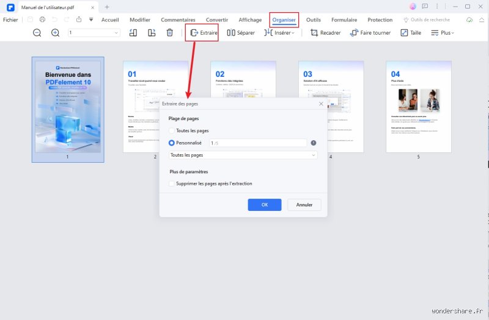Click the undo arrow icon
Image resolution: width=489 pixels, height=320 pixels.
pyautogui.click(x=54, y=20)
